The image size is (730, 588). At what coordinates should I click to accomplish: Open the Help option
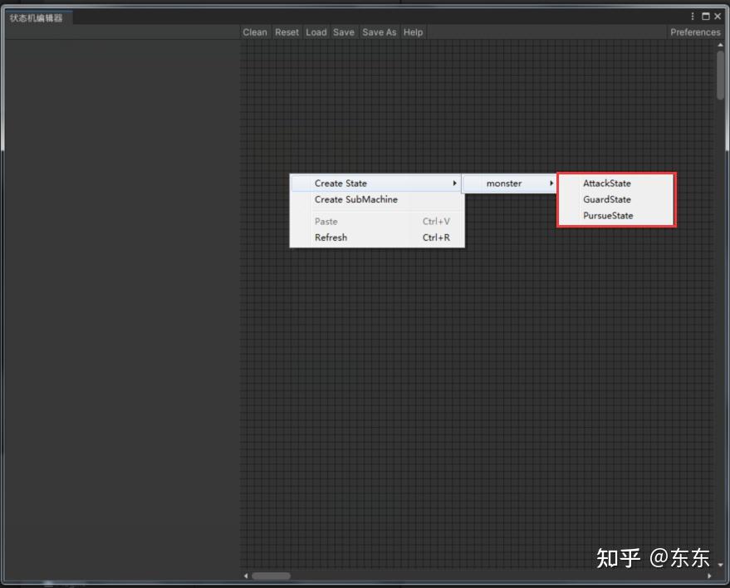tap(412, 32)
